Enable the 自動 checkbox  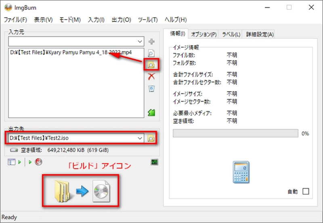[306, 192]
